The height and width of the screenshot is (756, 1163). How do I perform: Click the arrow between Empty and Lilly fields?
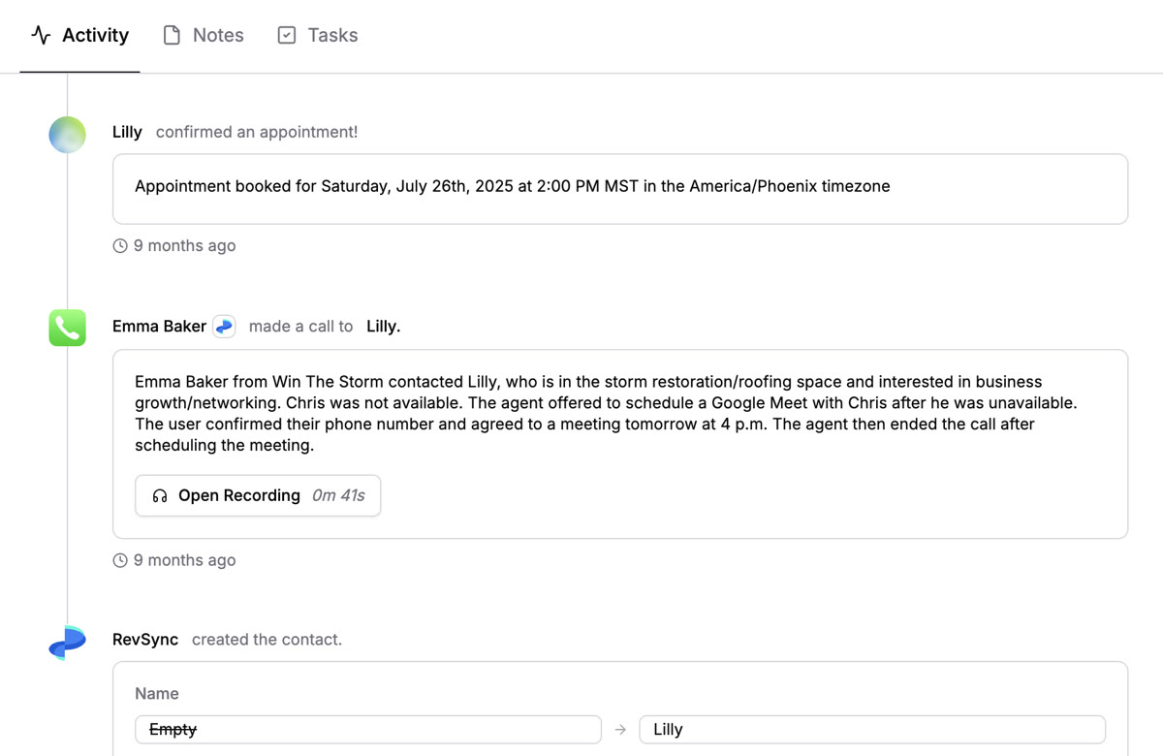[x=619, y=729]
